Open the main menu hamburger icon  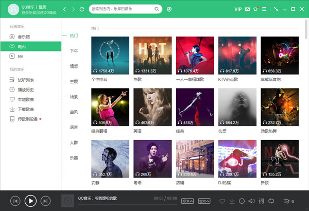[264, 9]
